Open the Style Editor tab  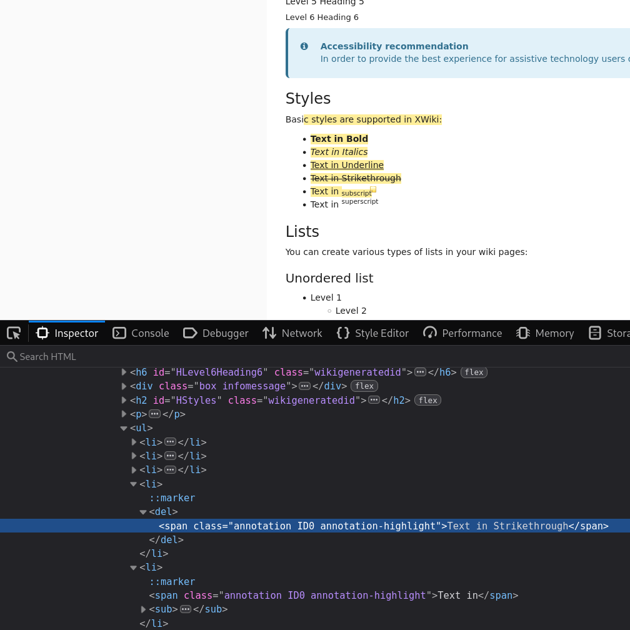click(373, 333)
